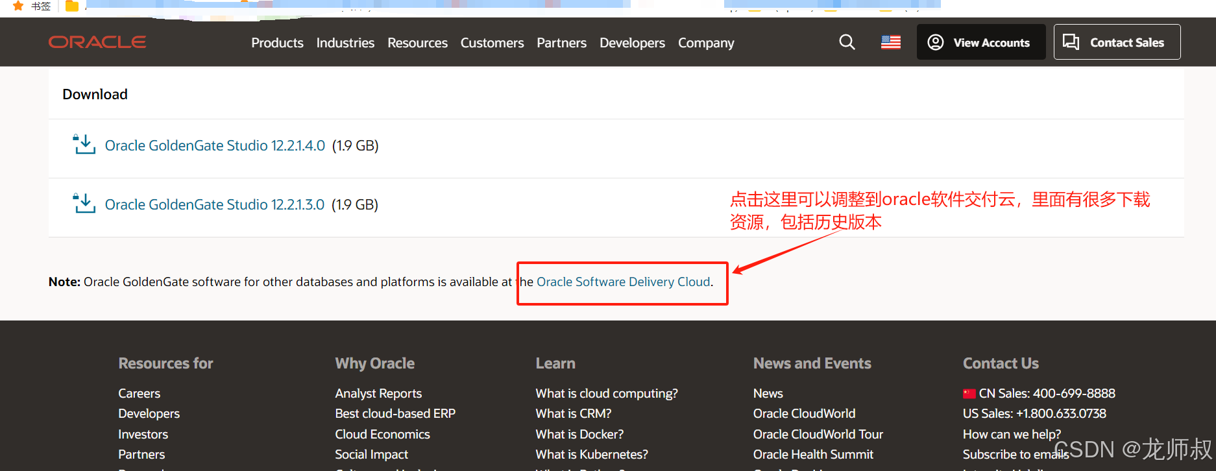Click the US flag country selector
Screen dimensions: 1216x471
tap(891, 42)
